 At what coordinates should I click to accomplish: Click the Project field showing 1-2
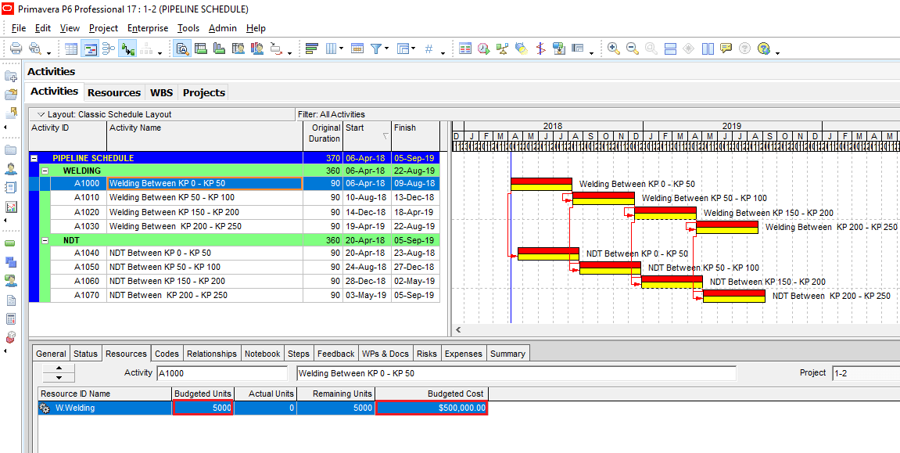tap(866, 373)
